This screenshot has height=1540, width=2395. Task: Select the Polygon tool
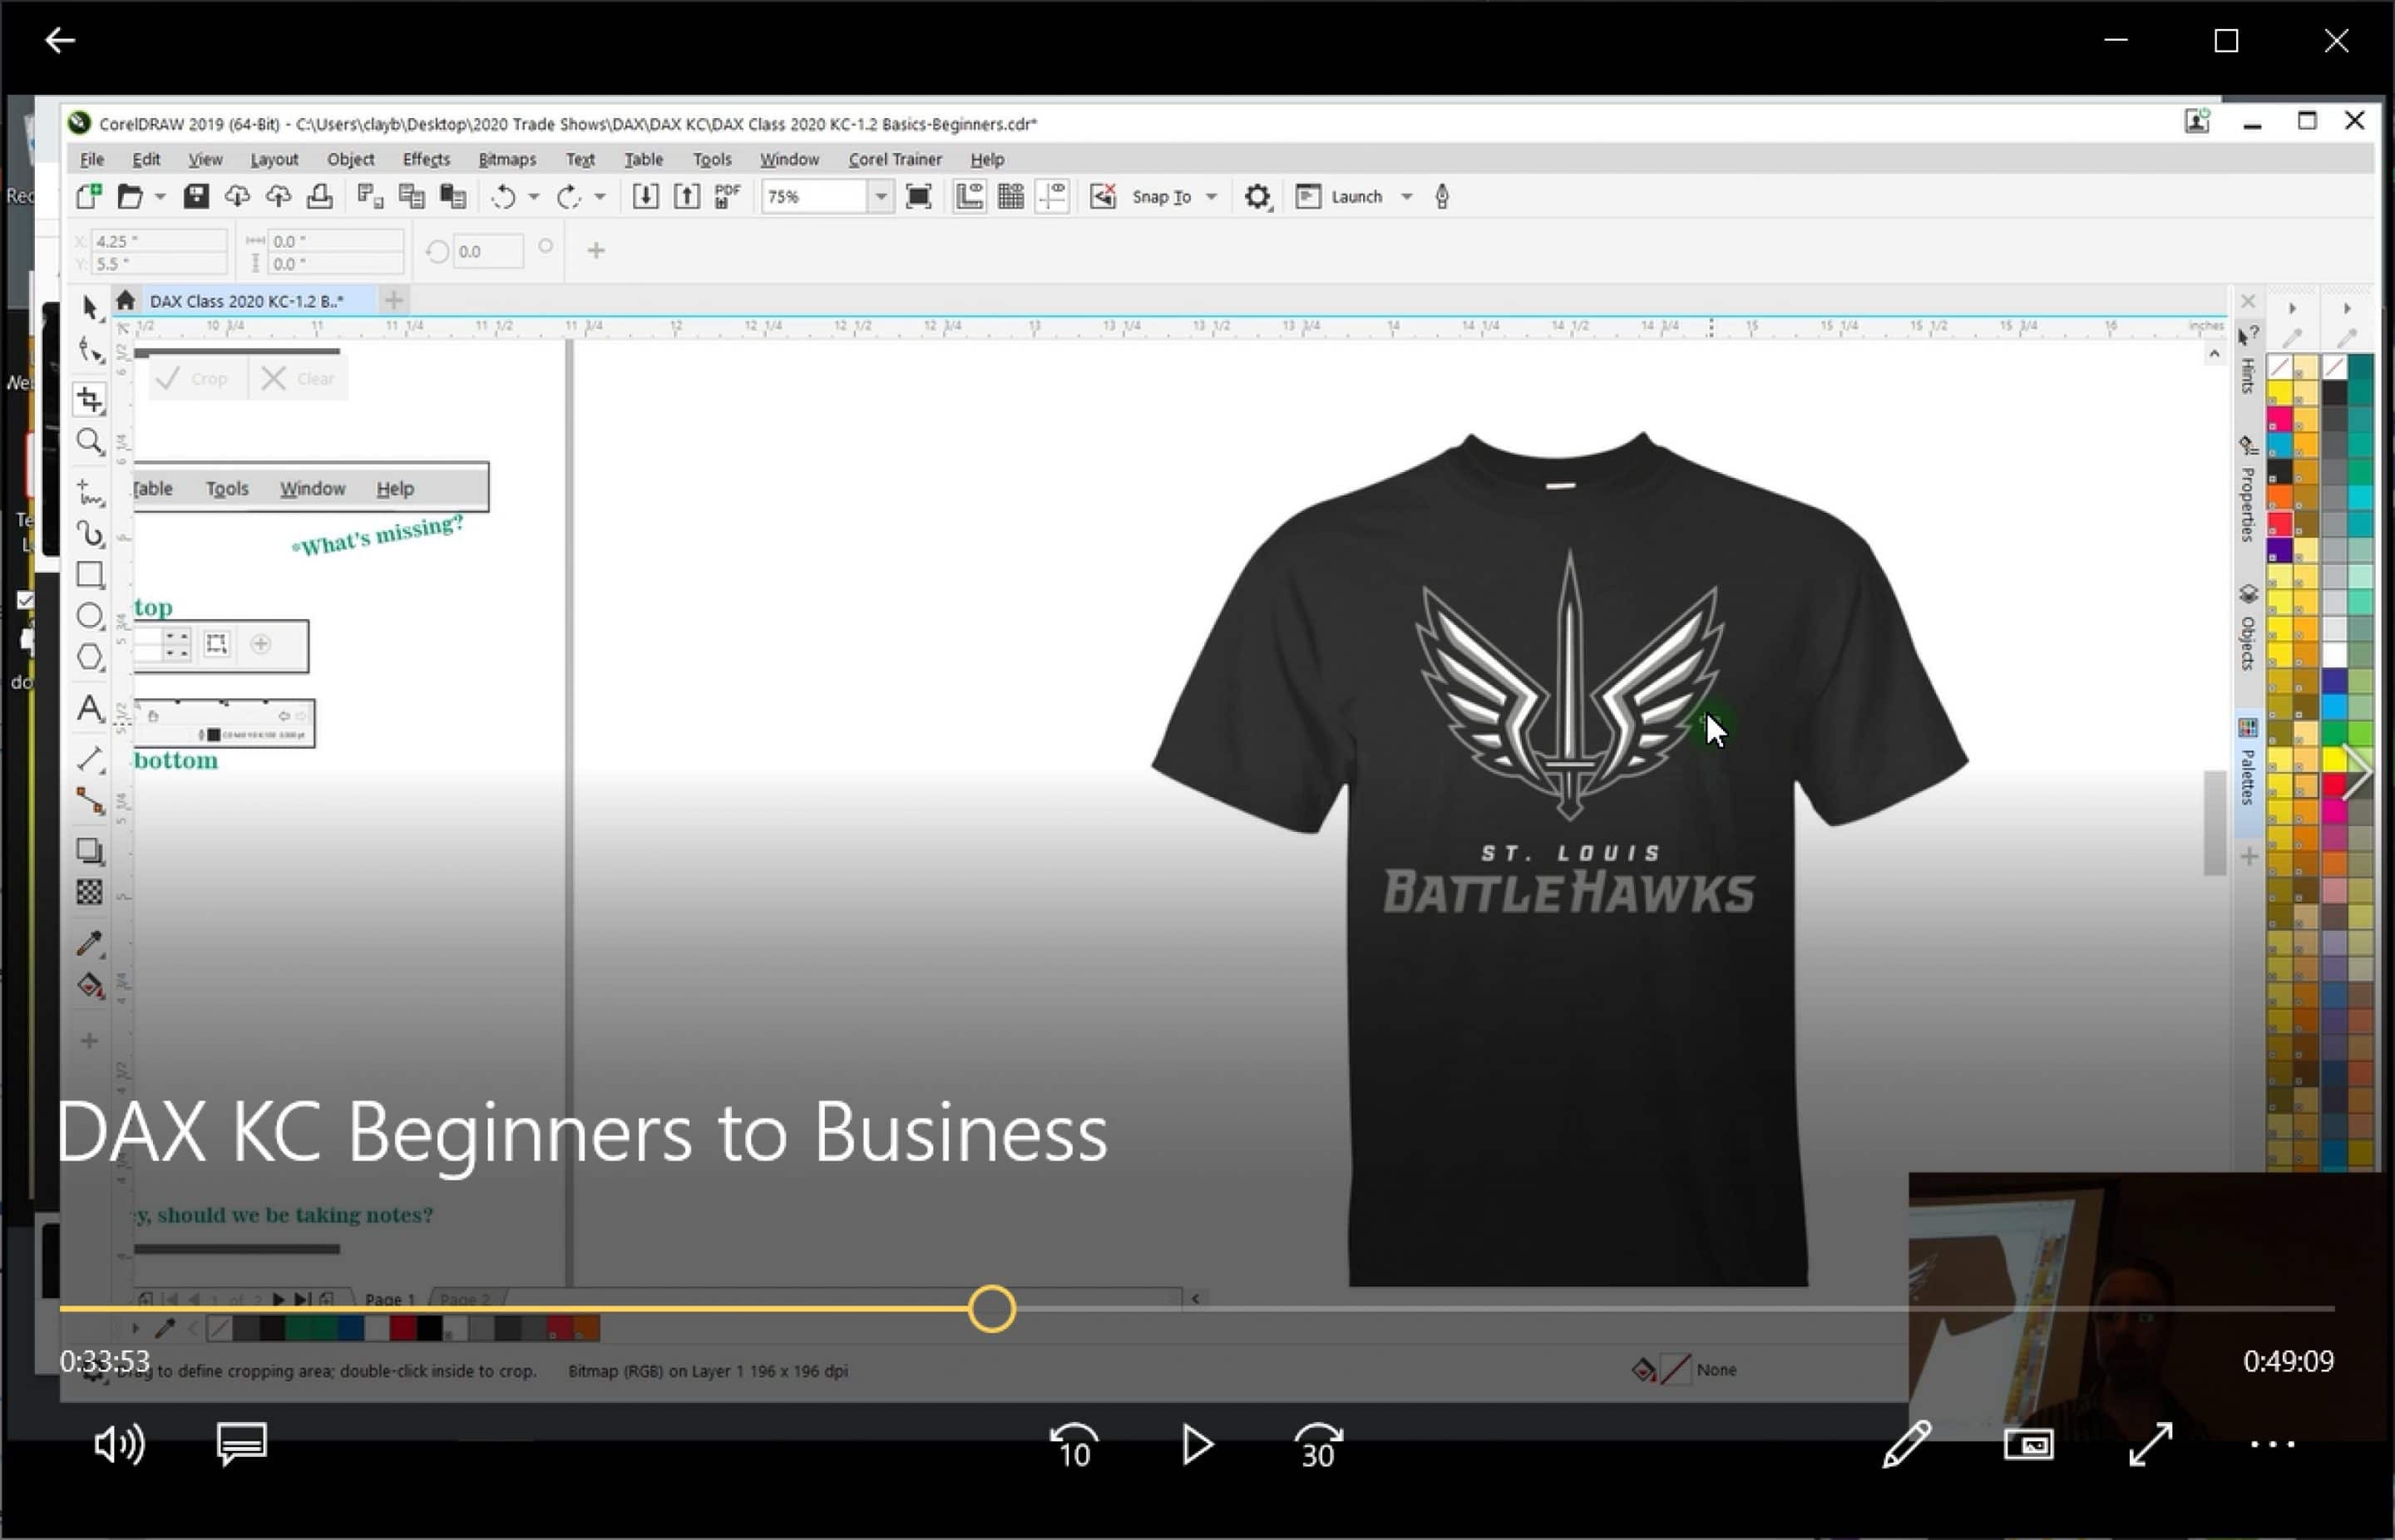click(x=90, y=657)
